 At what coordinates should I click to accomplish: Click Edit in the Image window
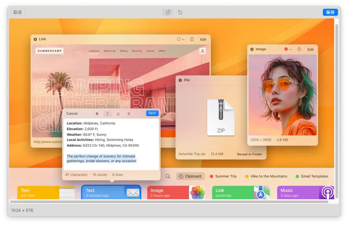coord(311,49)
